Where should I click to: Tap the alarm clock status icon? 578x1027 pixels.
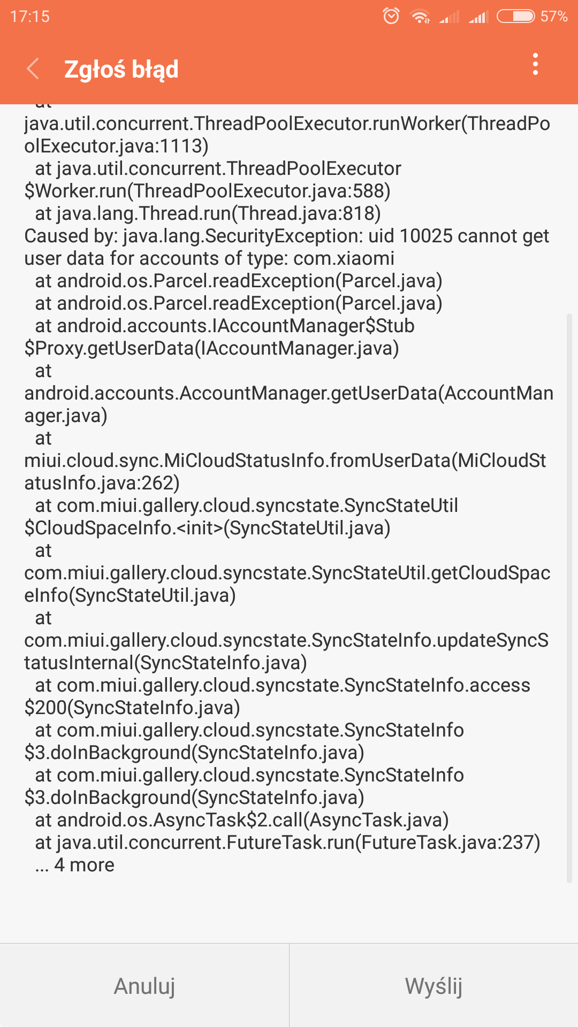click(391, 16)
